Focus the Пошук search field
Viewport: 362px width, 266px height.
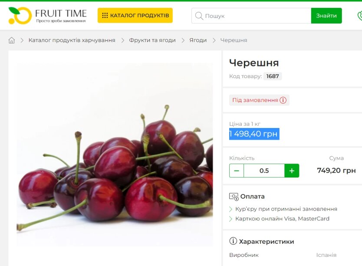tap(251, 16)
